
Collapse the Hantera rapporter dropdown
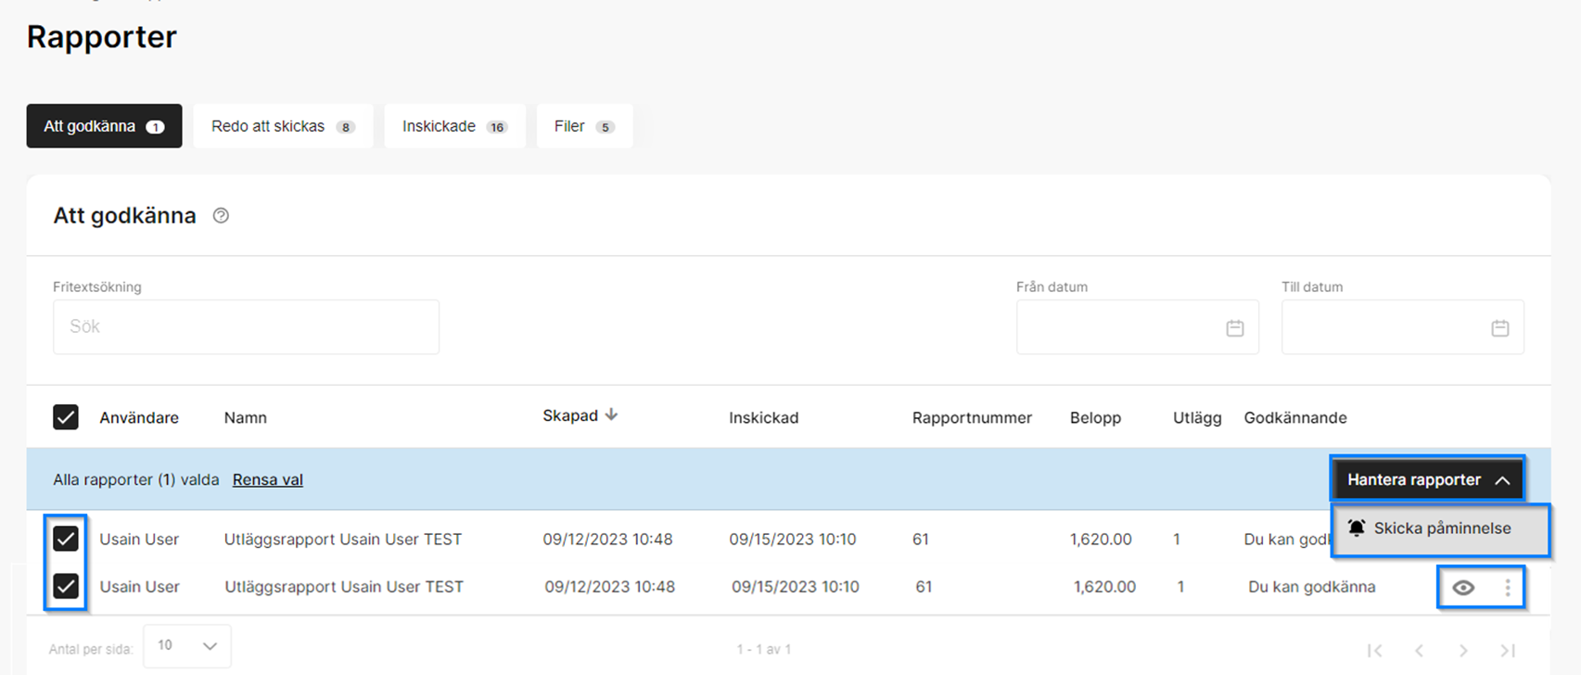point(1428,480)
